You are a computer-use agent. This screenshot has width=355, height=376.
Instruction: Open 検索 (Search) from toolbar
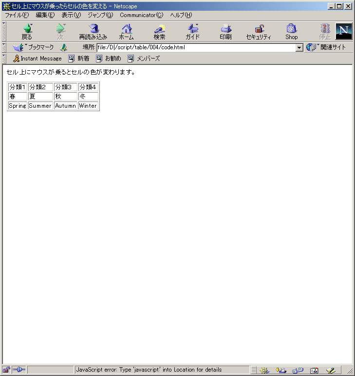pyautogui.click(x=159, y=31)
